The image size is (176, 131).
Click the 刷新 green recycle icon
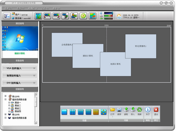point(140,110)
